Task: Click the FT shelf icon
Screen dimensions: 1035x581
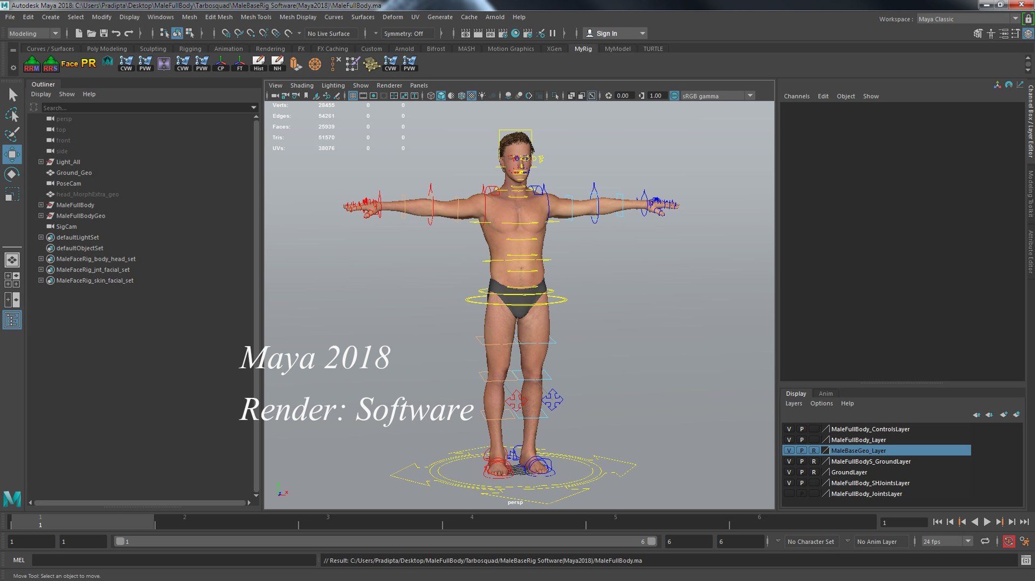Action: (239, 64)
